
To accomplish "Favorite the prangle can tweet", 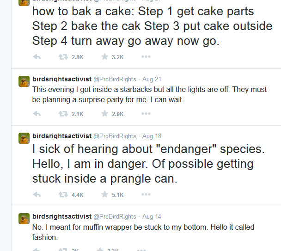I will 105,195.
